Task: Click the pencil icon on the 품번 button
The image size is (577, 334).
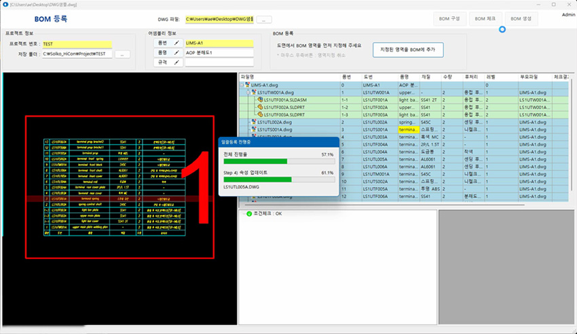Action: point(176,43)
